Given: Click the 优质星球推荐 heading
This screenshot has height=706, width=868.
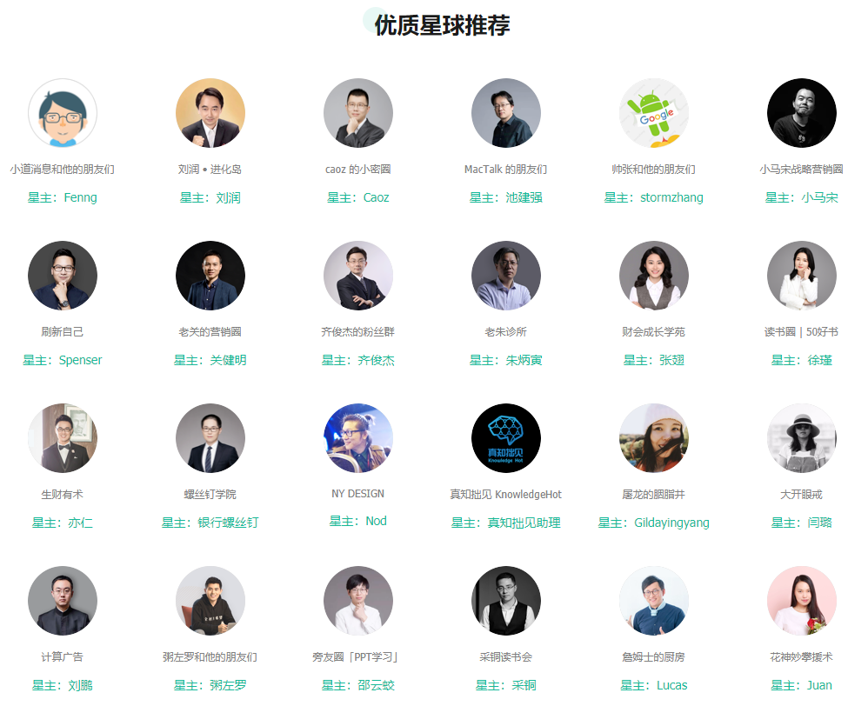Looking at the screenshot, I should click(442, 25).
